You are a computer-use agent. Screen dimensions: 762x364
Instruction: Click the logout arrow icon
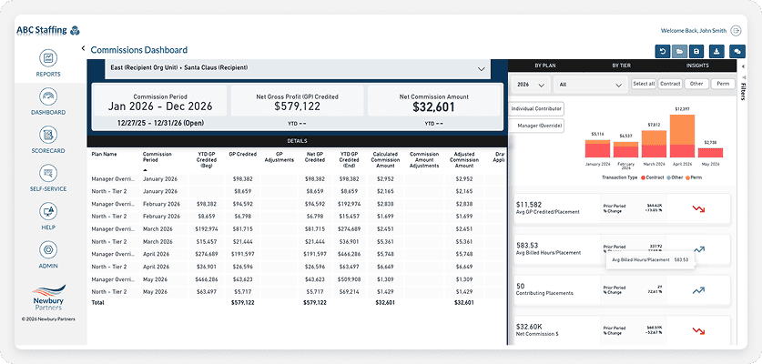pyautogui.click(x=737, y=31)
